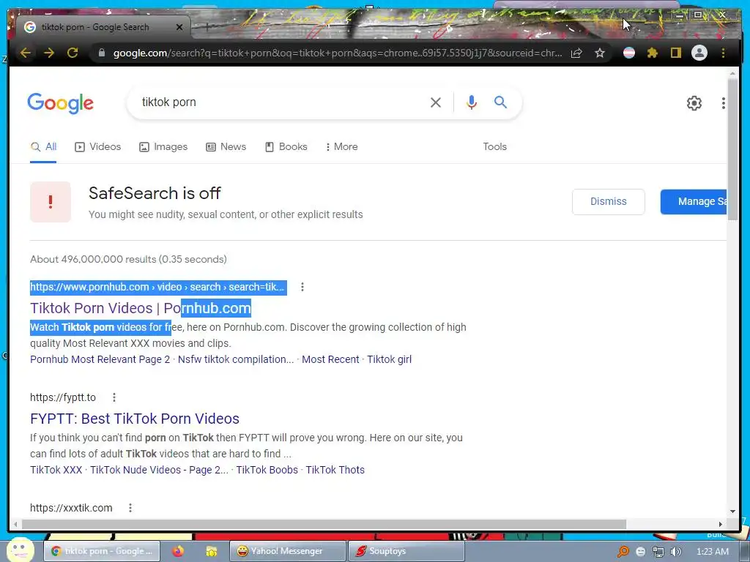The image size is (750, 562).
Task: Click the red SafeSearch warning icon
Action: pos(51,202)
